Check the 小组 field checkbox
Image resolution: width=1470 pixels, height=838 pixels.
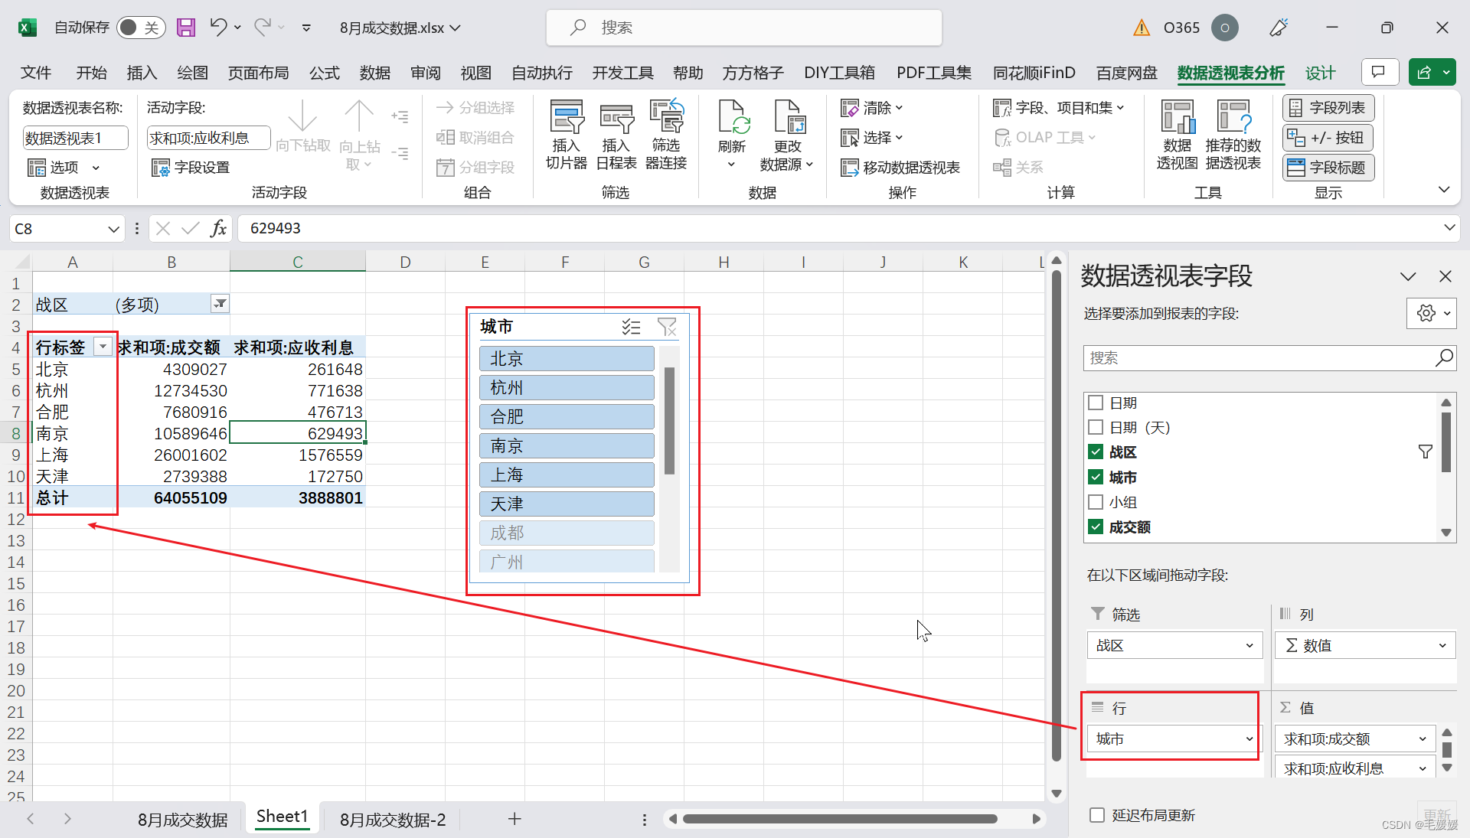1096,502
